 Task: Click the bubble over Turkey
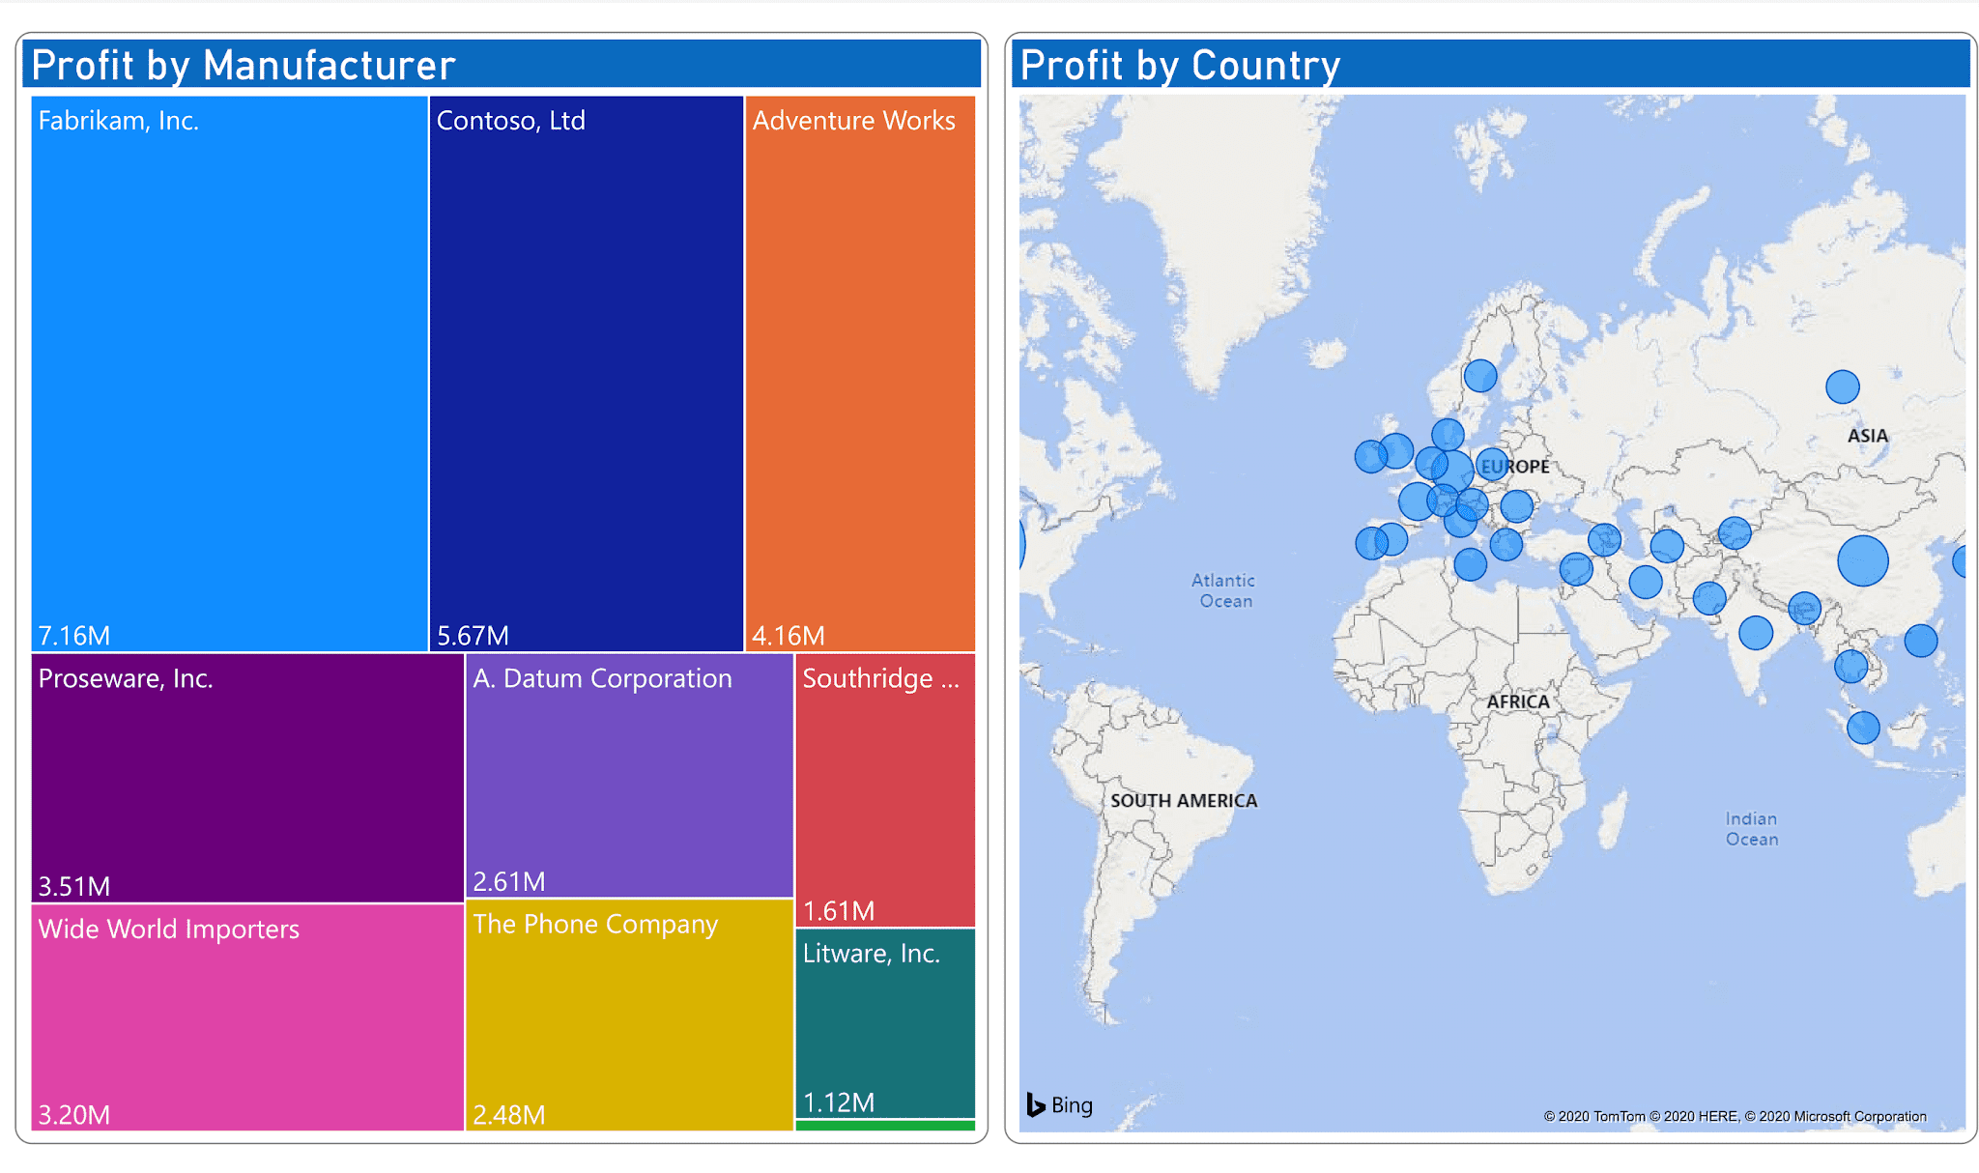tap(1604, 537)
